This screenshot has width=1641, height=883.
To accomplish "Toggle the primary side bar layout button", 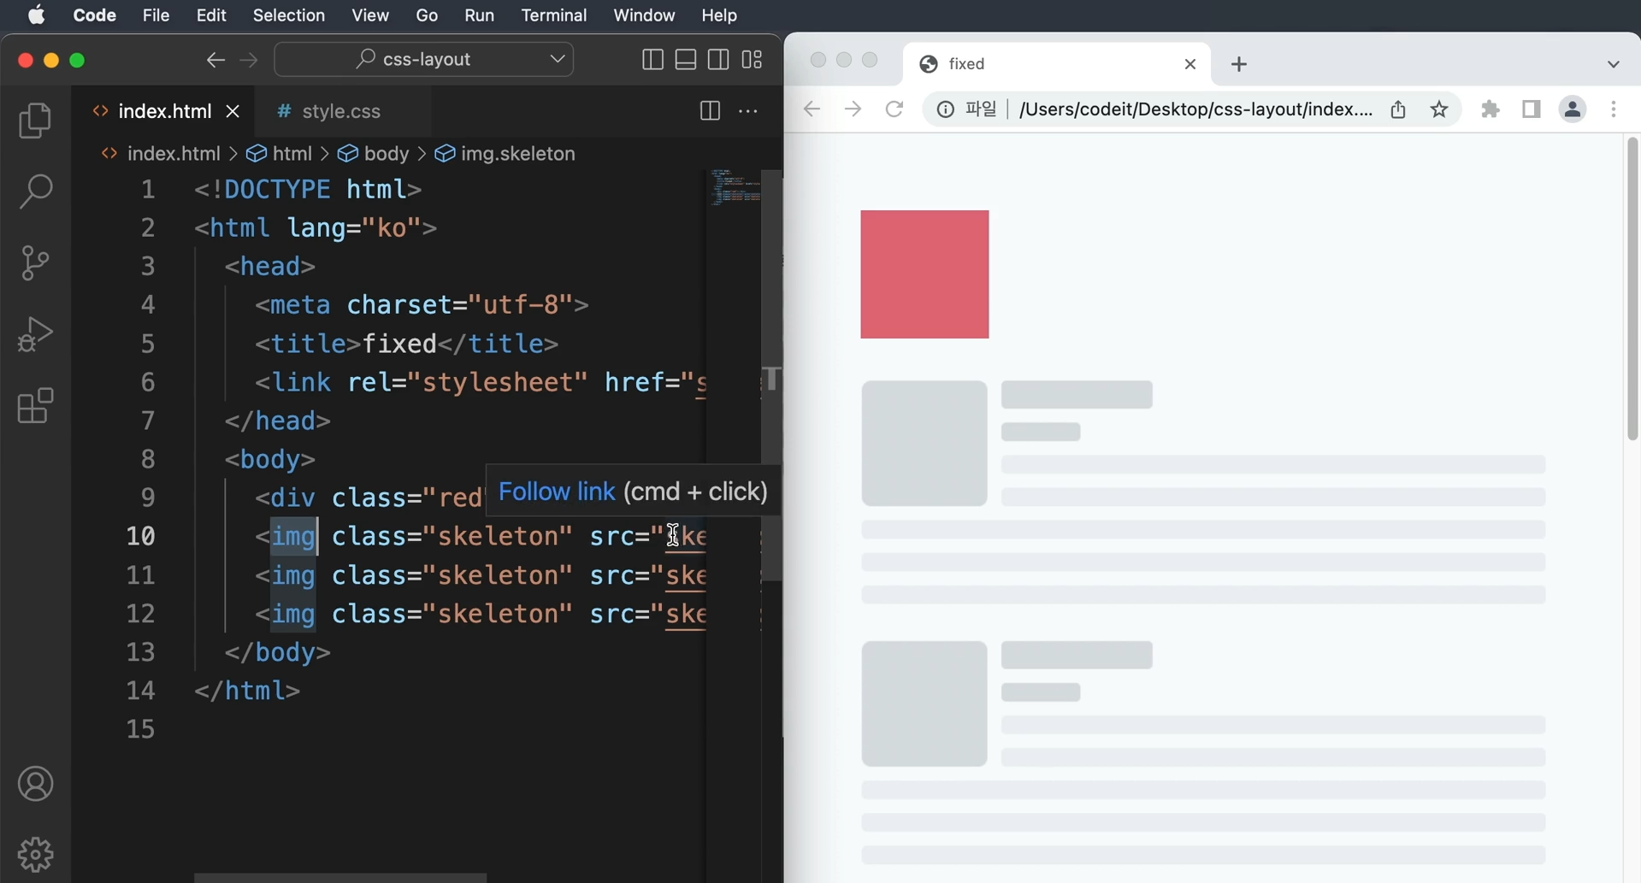I will pos(652,60).
